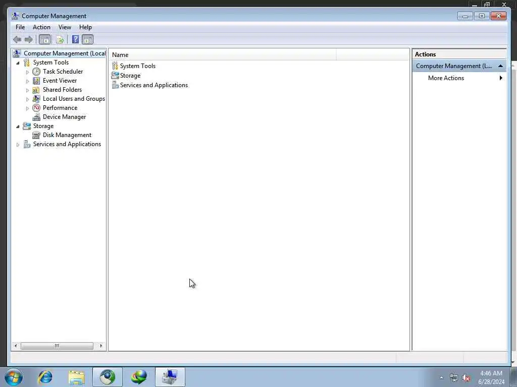Click Task Scheduler label in tree

tap(63, 72)
